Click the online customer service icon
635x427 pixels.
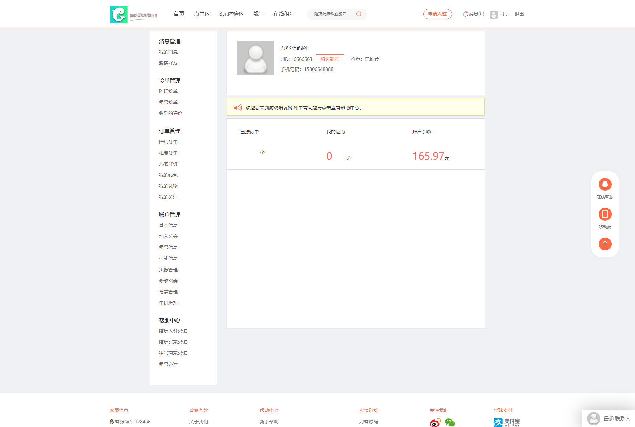[x=605, y=184]
